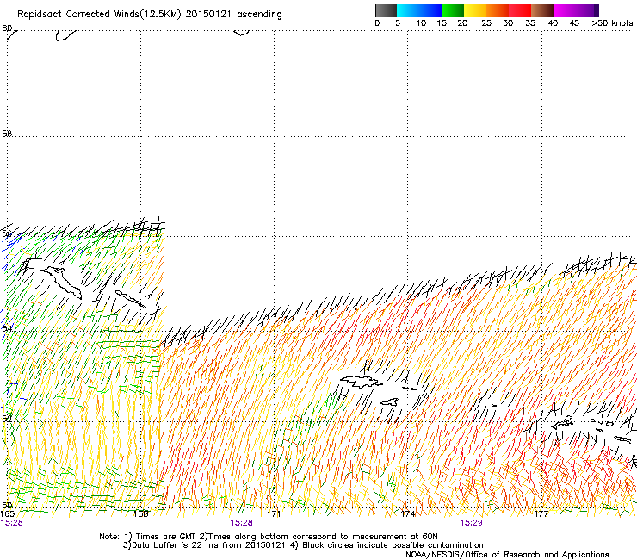
Task: Click the purple '15:29' time label
Action: [471, 523]
